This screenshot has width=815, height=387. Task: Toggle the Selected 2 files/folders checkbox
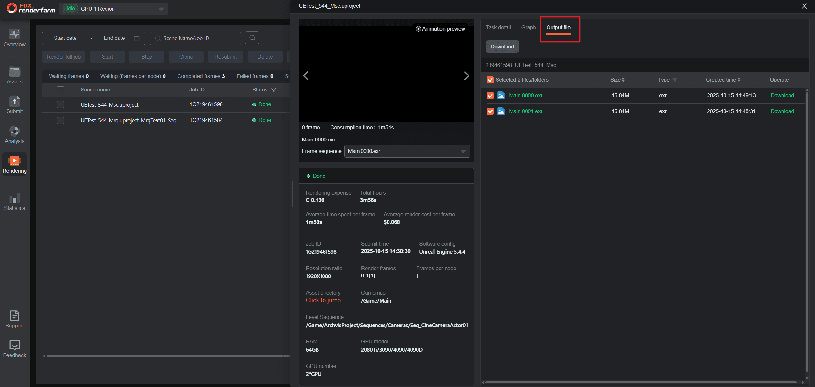(x=490, y=80)
